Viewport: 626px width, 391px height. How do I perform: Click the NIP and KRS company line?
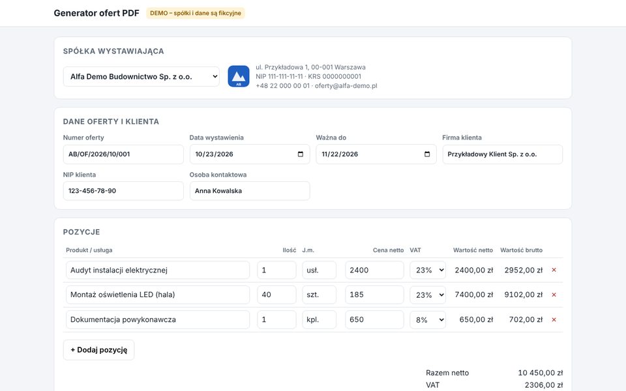click(308, 77)
